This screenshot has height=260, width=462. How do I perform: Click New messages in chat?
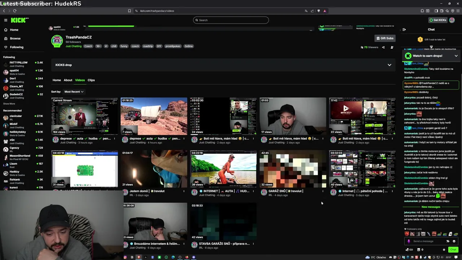pos(431,207)
